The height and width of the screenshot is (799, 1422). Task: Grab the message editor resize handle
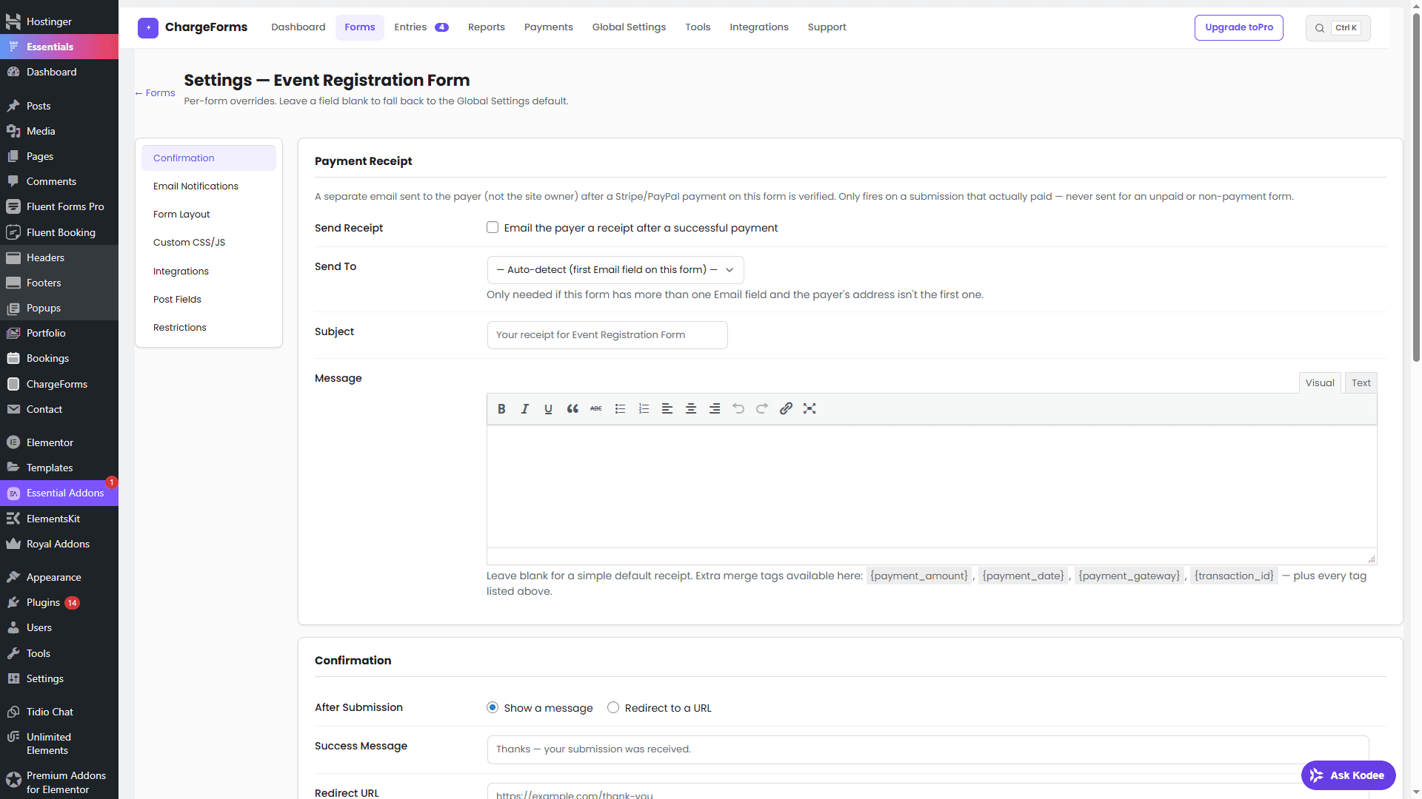[1371, 559]
